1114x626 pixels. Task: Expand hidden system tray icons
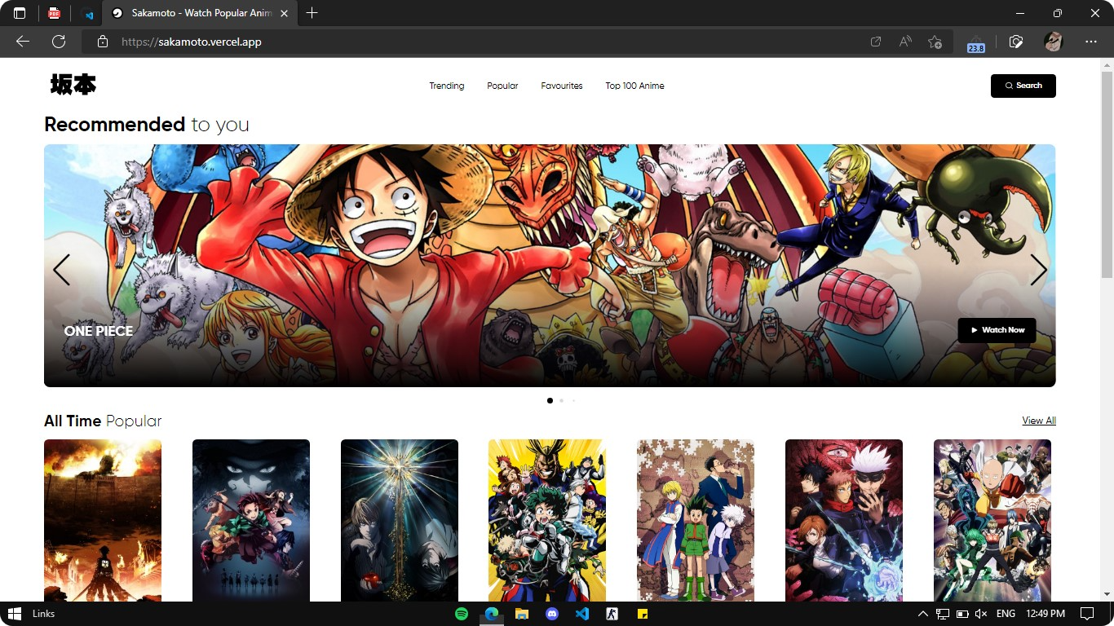pyautogui.click(x=922, y=613)
